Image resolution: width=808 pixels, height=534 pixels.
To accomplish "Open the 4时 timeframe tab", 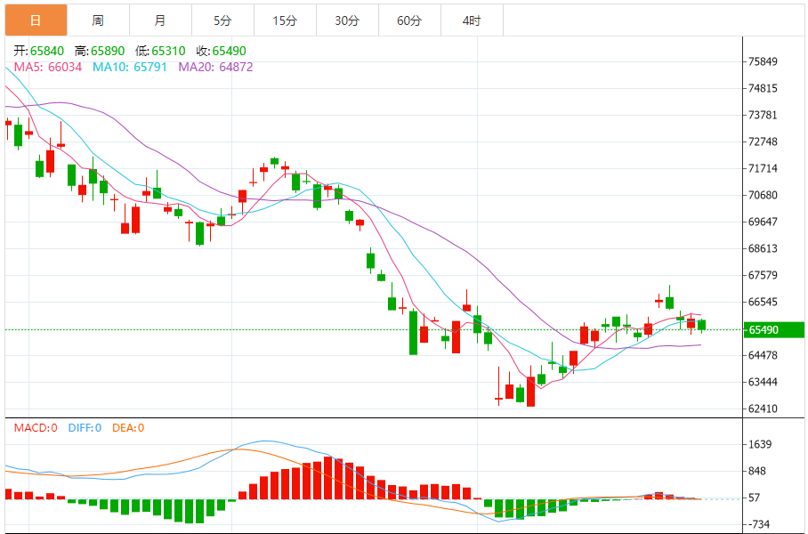I will 472,20.
